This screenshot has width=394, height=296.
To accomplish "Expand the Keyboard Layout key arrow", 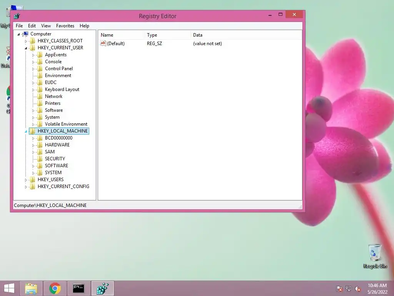I will pyautogui.click(x=33, y=89).
